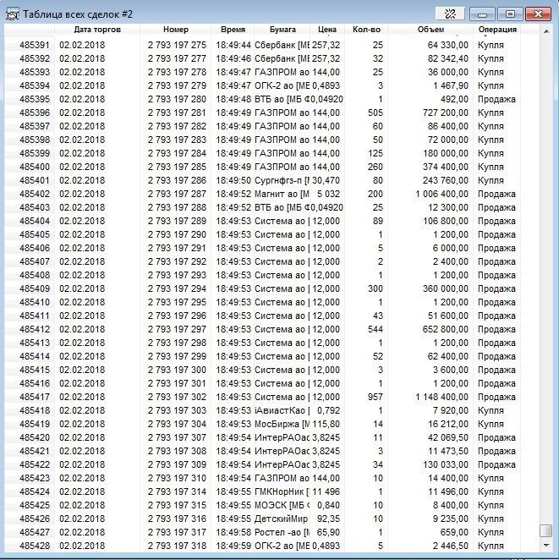The image size is (559, 560).
Task: Click the 'Время' column header
Action: point(233,30)
